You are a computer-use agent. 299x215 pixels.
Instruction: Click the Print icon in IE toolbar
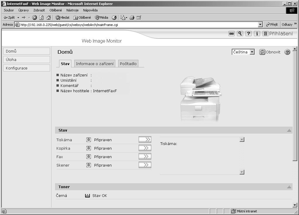point(132,18)
